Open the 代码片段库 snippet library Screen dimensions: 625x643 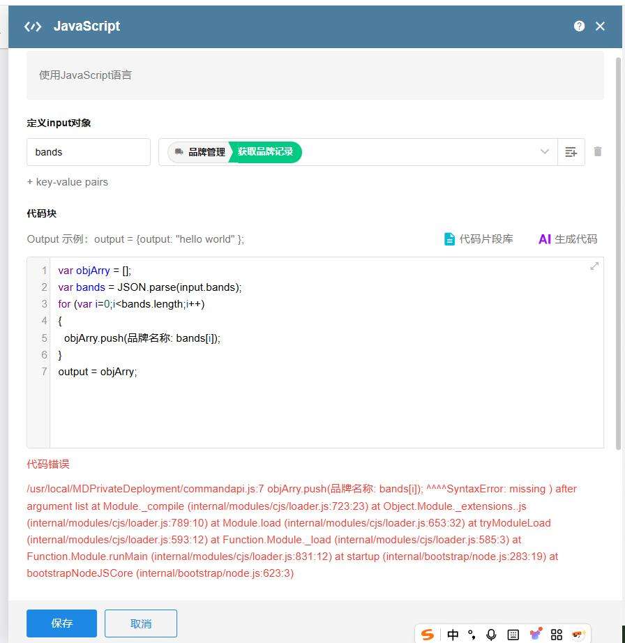click(479, 239)
